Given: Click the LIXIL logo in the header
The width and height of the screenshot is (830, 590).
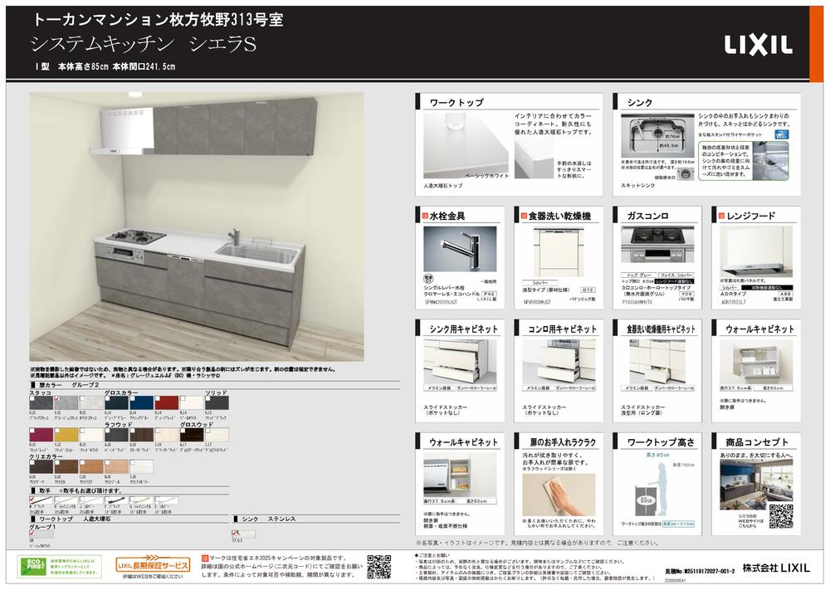Looking at the screenshot, I should [758, 44].
